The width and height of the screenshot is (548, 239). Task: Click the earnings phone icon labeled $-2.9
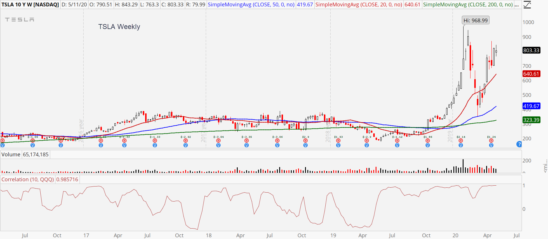367,141
